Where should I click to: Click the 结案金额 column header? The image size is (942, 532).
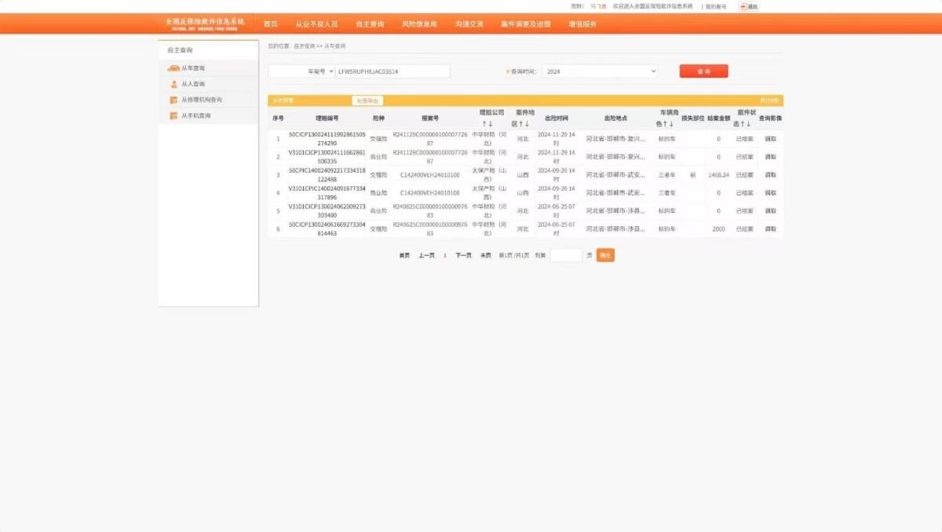click(x=718, y=118)
